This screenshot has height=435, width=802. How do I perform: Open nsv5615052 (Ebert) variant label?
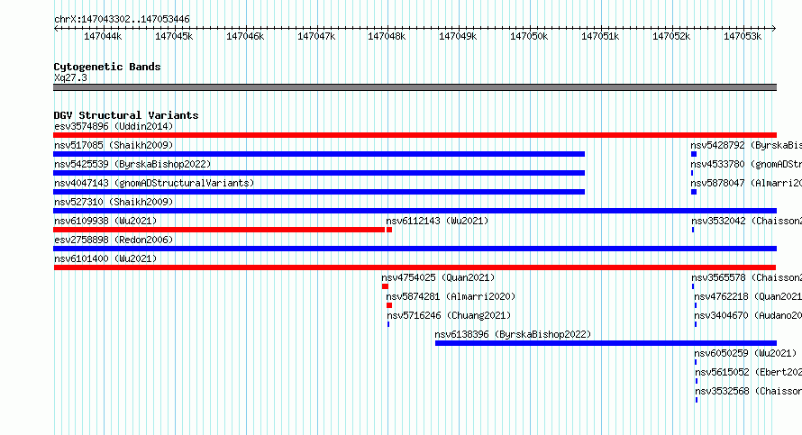[748, 372]
